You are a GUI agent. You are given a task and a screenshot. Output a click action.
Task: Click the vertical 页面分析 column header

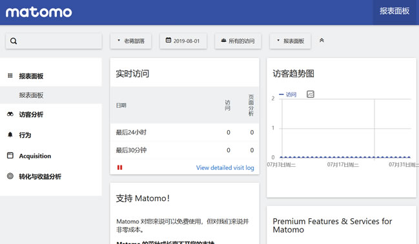[x=251, y=105]
